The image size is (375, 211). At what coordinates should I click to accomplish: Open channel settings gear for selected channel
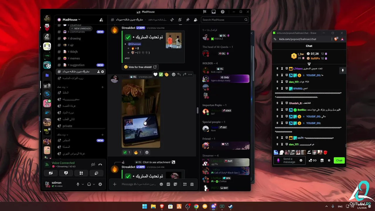click(x=103, y=72)
